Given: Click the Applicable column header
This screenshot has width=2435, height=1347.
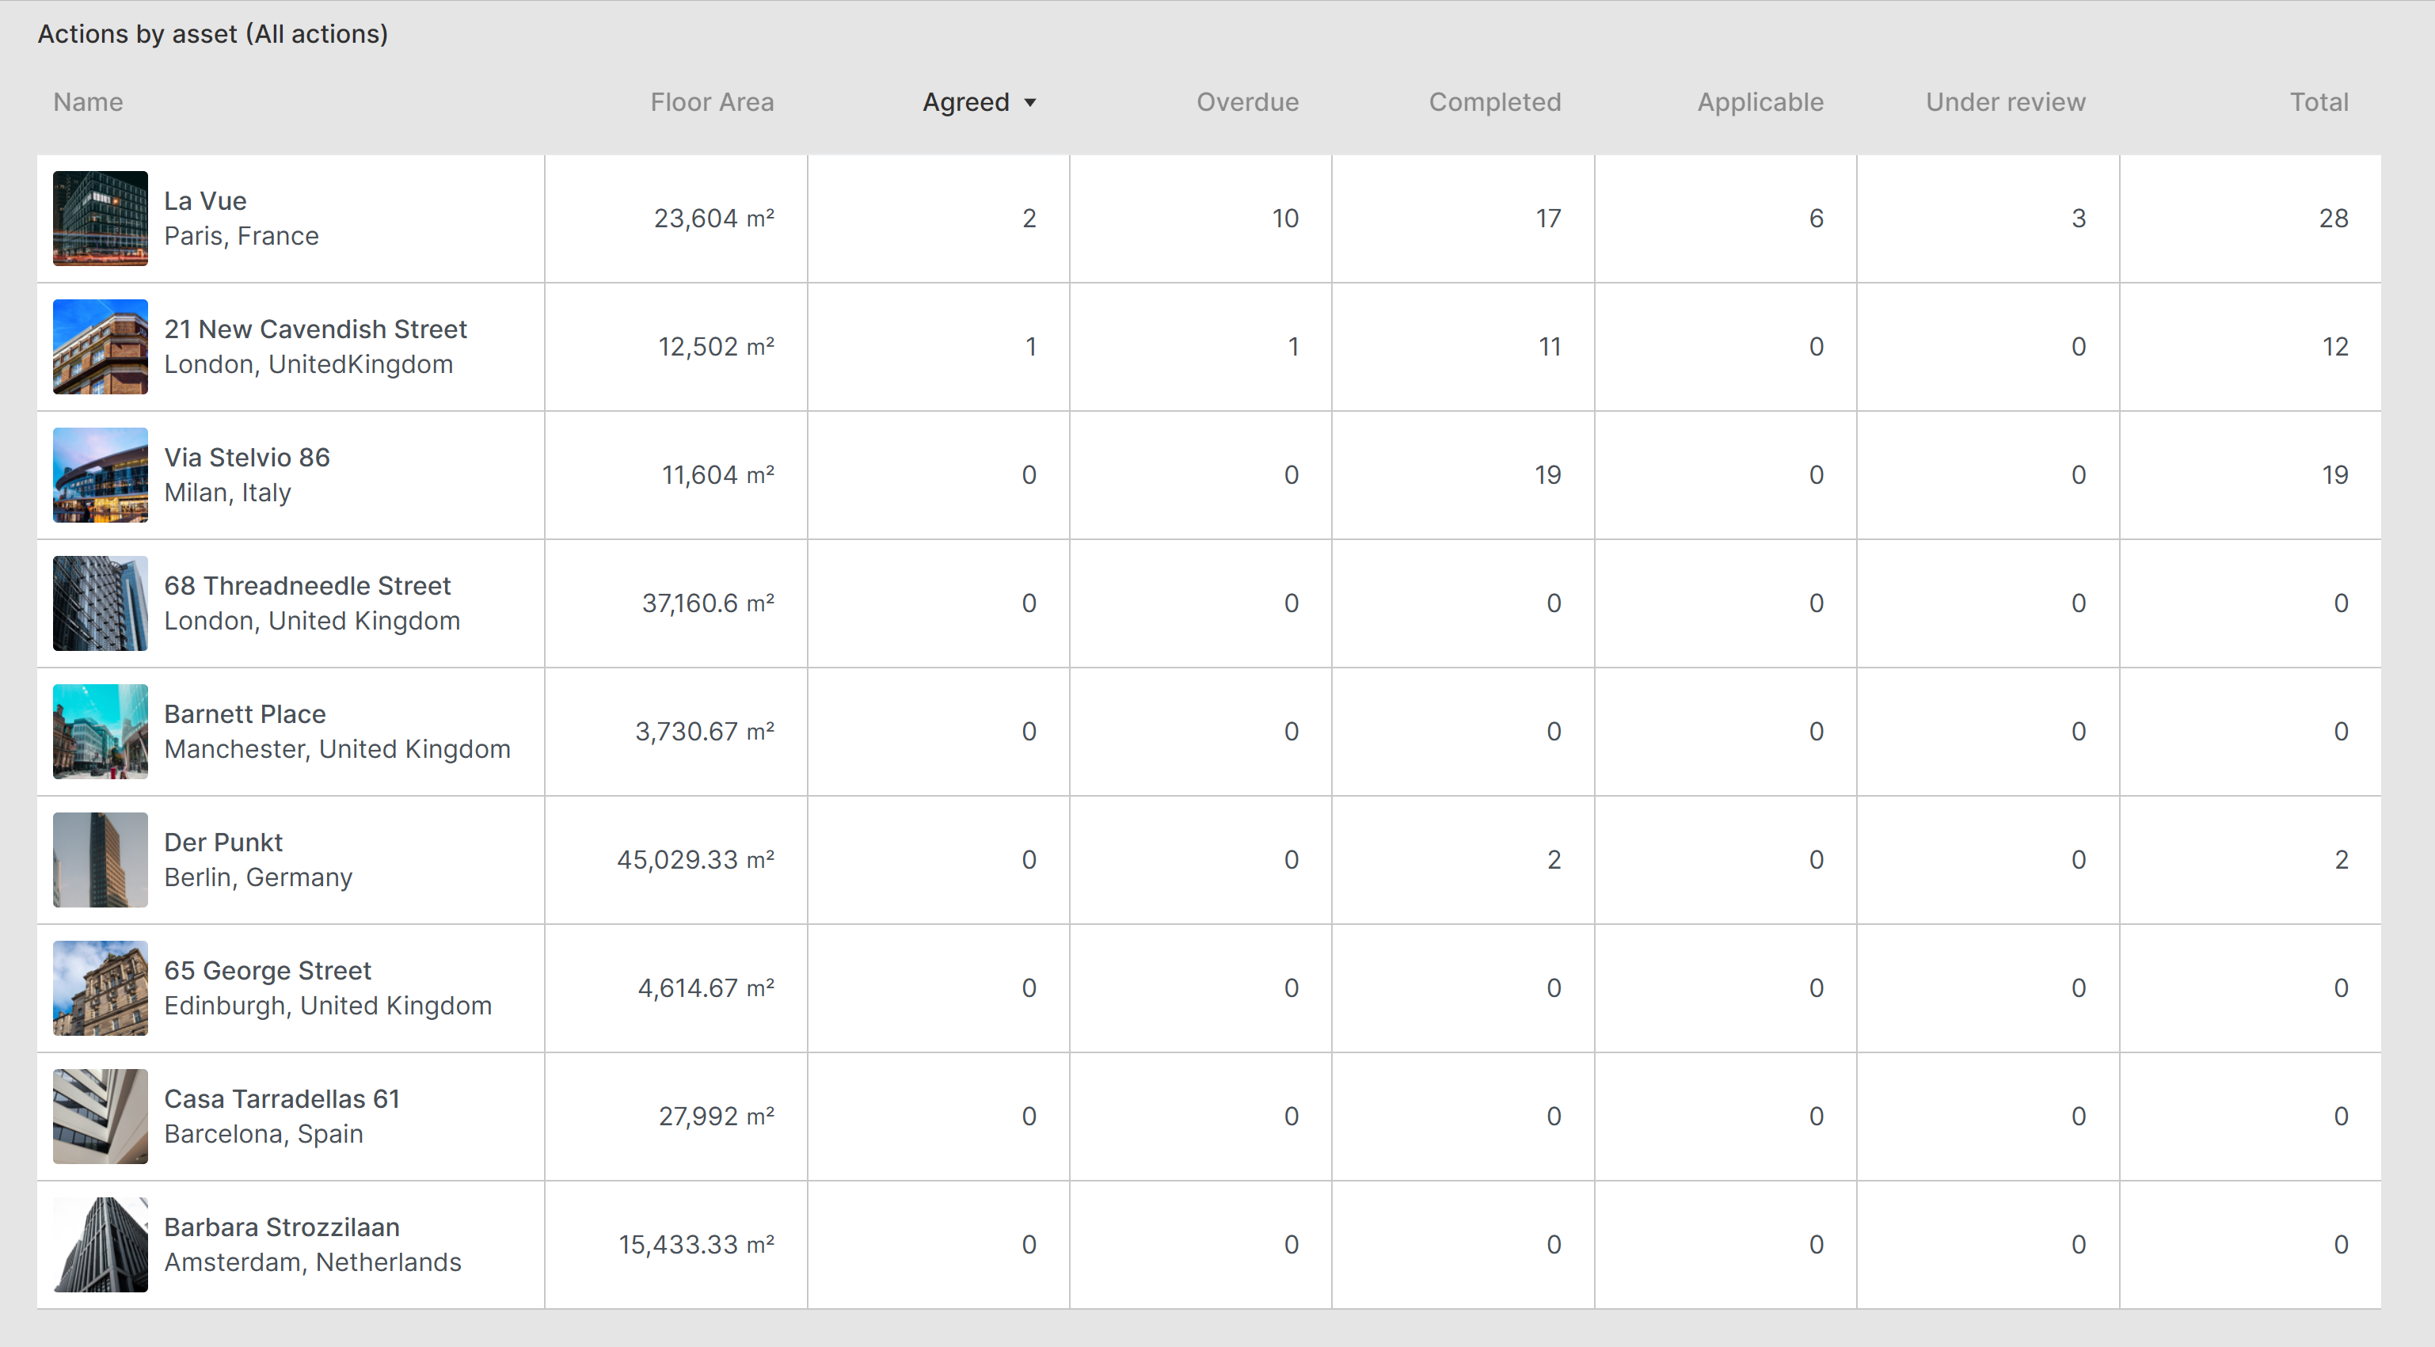Looking at the screenshot, I should click(x=1759, y=102).
